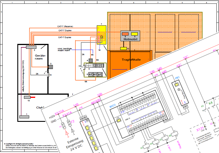The width and height of the screenshot is (219, 153).
Task: Select the "mind. benötigte Anzahl Adern" note
Action: point(64,50)
